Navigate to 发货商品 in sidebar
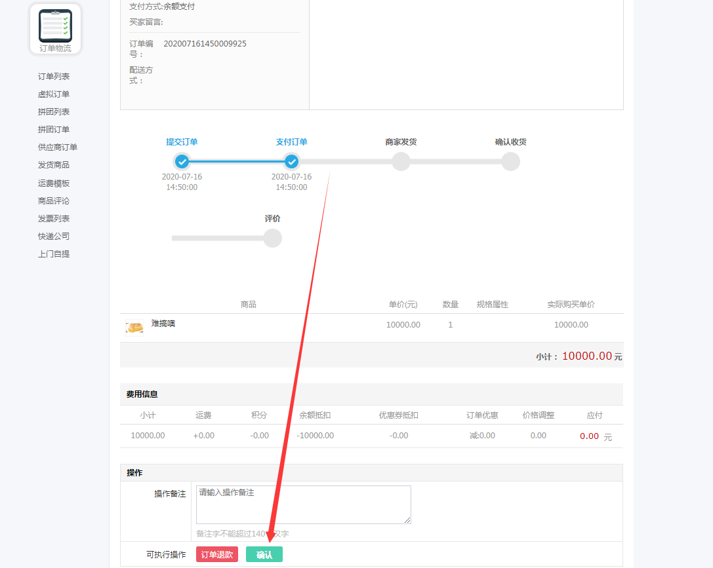The width and height of the screenshot is (713, 568). (54, 165)
